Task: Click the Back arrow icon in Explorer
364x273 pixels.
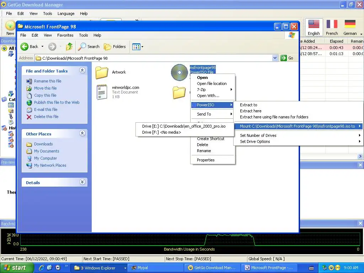Action: point(25,47)
